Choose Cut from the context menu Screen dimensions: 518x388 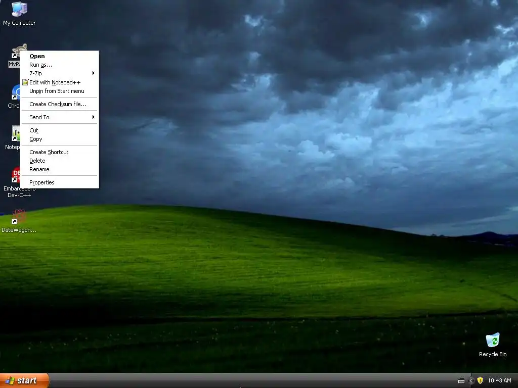[60, 130]
